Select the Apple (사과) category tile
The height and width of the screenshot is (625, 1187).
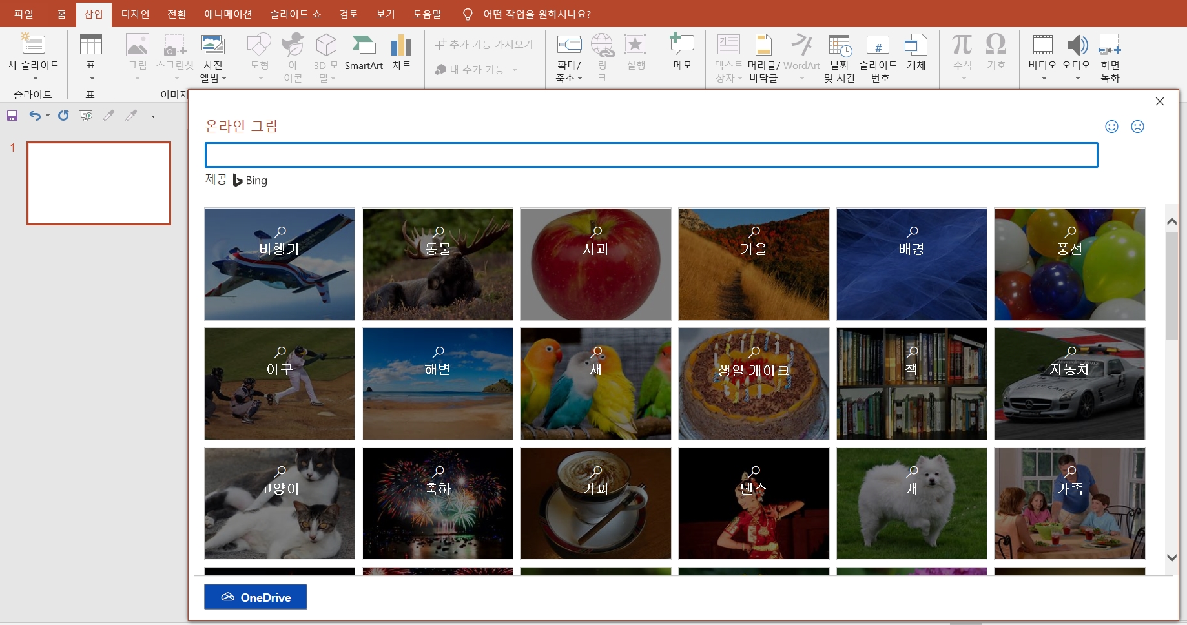pos(595,264)
